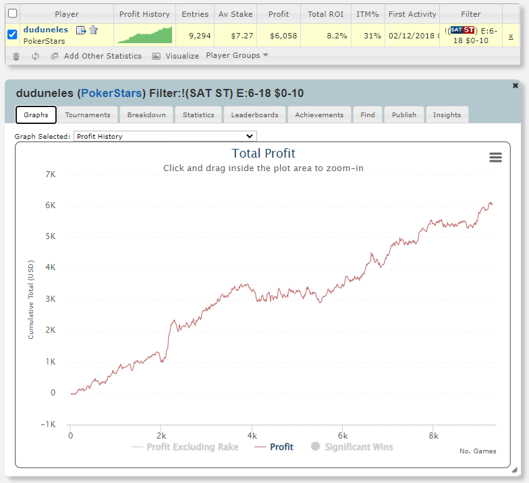This screenshot has width=529, height=483.
Task: Click the Av Stake column header
Action: pyautogui.click(x=235, y=14)
